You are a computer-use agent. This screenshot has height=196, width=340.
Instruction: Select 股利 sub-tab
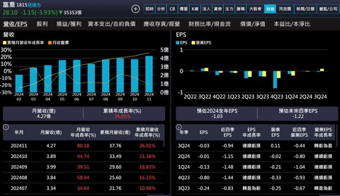pyautogui.click(x=42, y=24)
